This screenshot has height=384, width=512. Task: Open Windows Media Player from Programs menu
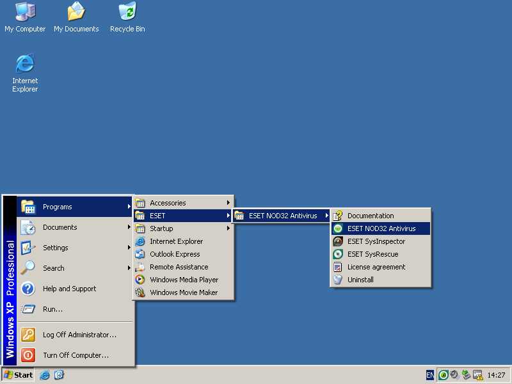click(x=184, y=280)
